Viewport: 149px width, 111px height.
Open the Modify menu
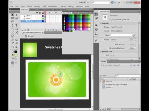[37, 6]
